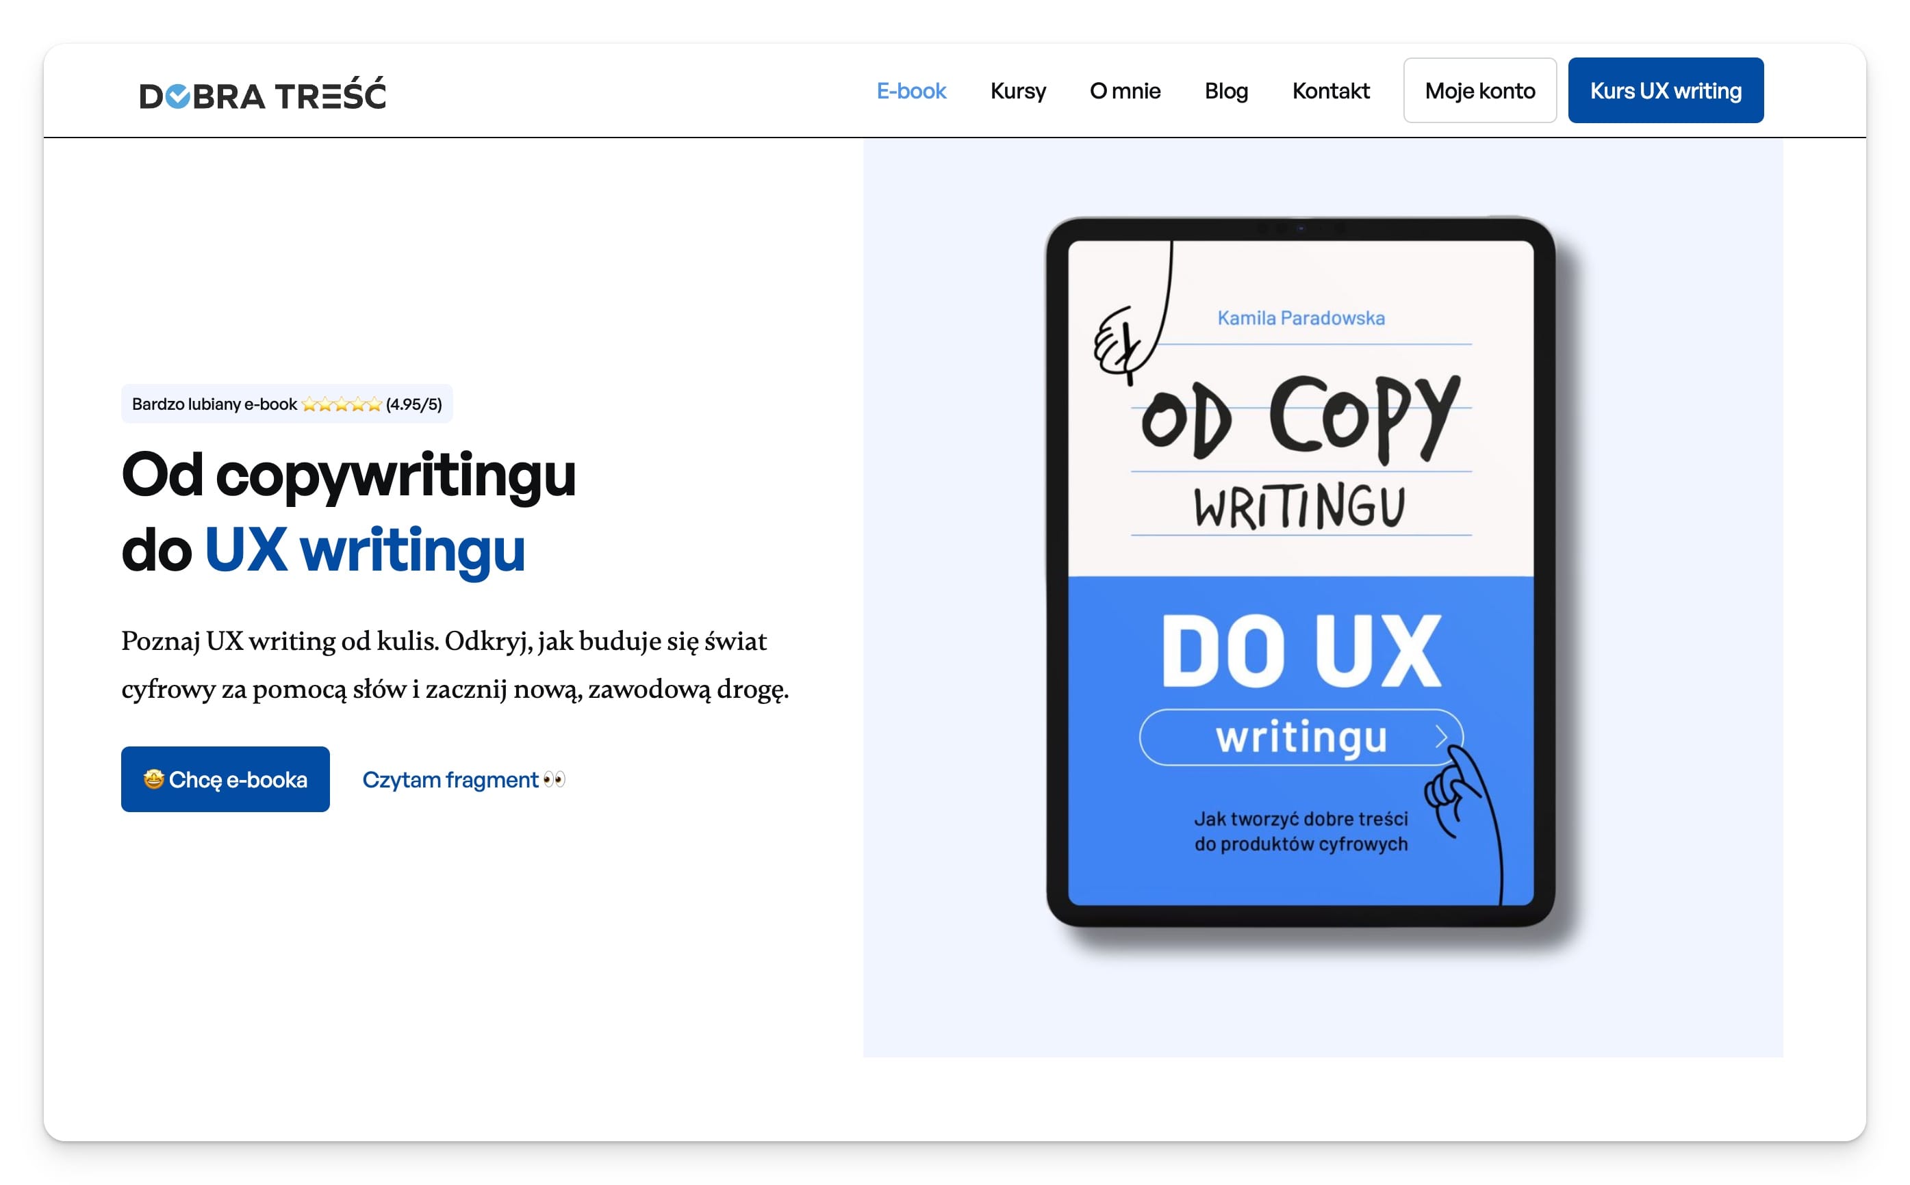
Task: Click the chevron arrow on tablet writingu pill
Action: 1441,737
